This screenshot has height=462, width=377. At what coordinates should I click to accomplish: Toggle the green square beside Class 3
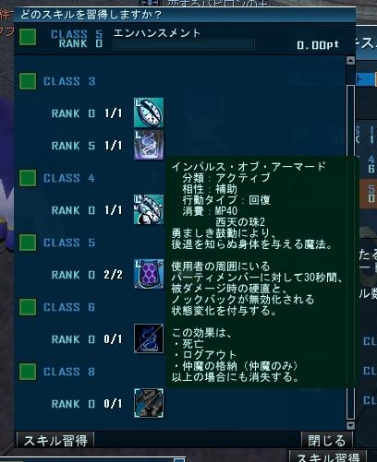click(x=28, y=81)
